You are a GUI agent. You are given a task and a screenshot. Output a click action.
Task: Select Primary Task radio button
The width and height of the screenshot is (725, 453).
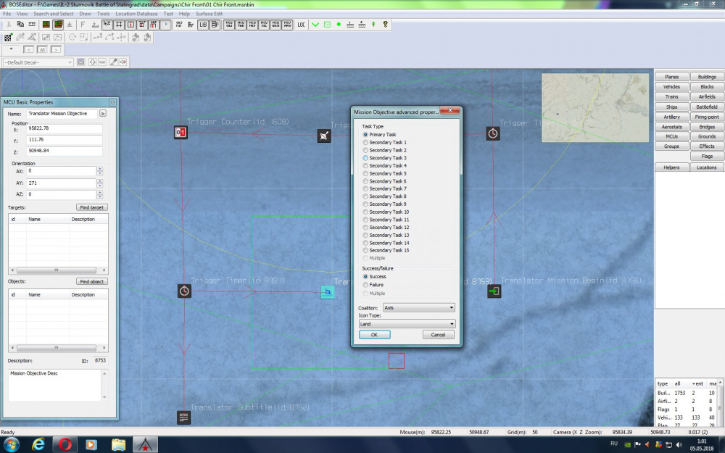coord(366,135)
